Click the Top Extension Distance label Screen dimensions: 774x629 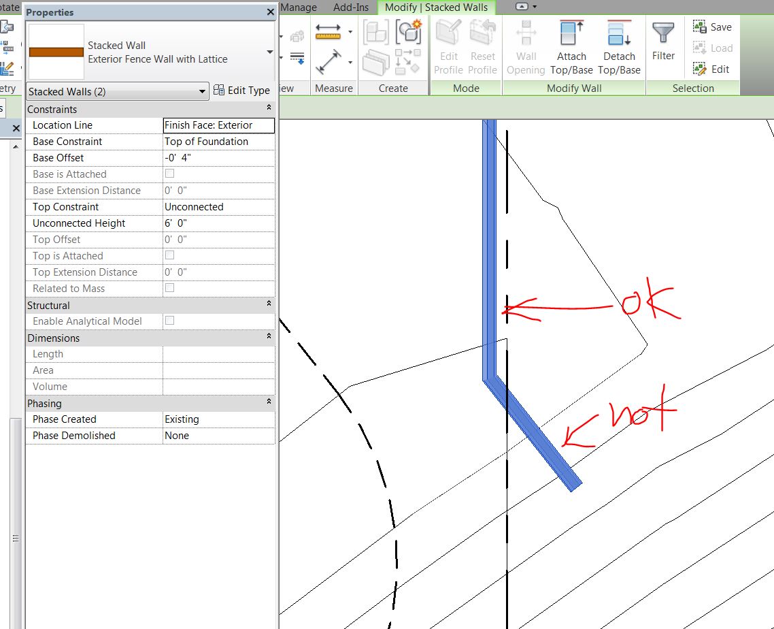coord(85,272)
